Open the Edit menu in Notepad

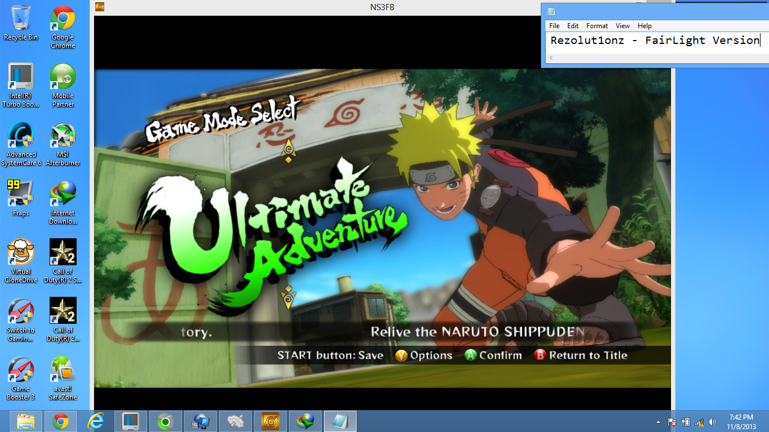click(573, 26)
